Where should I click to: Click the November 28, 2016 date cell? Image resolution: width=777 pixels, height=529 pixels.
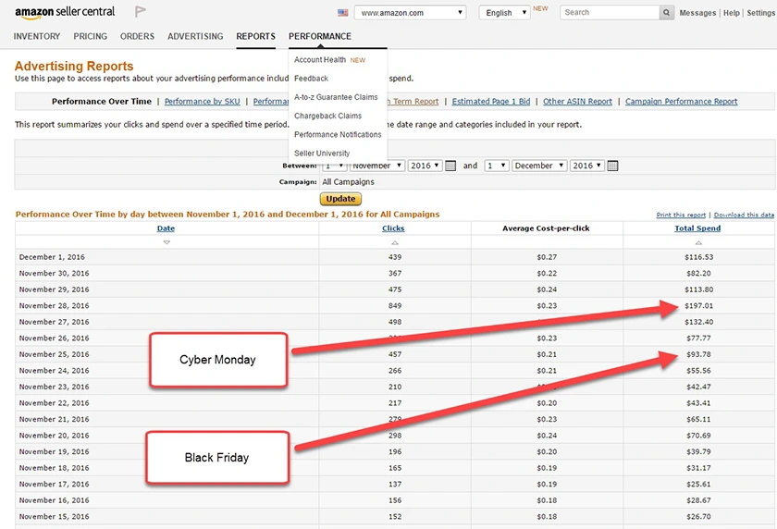(x=54, y=306)
